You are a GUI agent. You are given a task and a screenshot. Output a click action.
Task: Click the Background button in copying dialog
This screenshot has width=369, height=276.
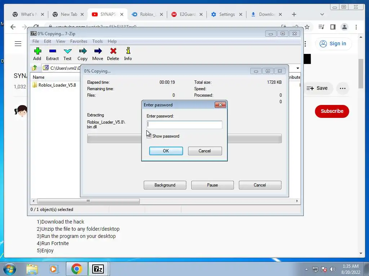pos(165,185)
